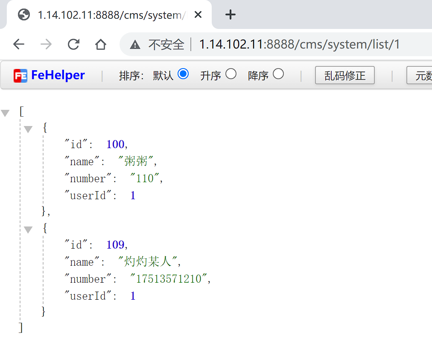The width and height of the screenshot is (432, 341).
Task: Click the globe favicon on the tab
Action: (x=24, y=15)
